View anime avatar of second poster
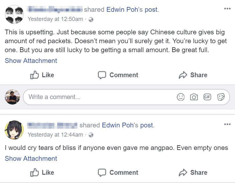Screen dimensions: 235x183 [x=13, y=129]
